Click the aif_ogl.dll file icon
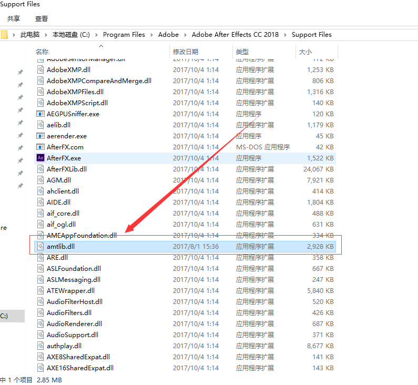The width and height of the screenshot is (418, 385). tap(40, 224)
